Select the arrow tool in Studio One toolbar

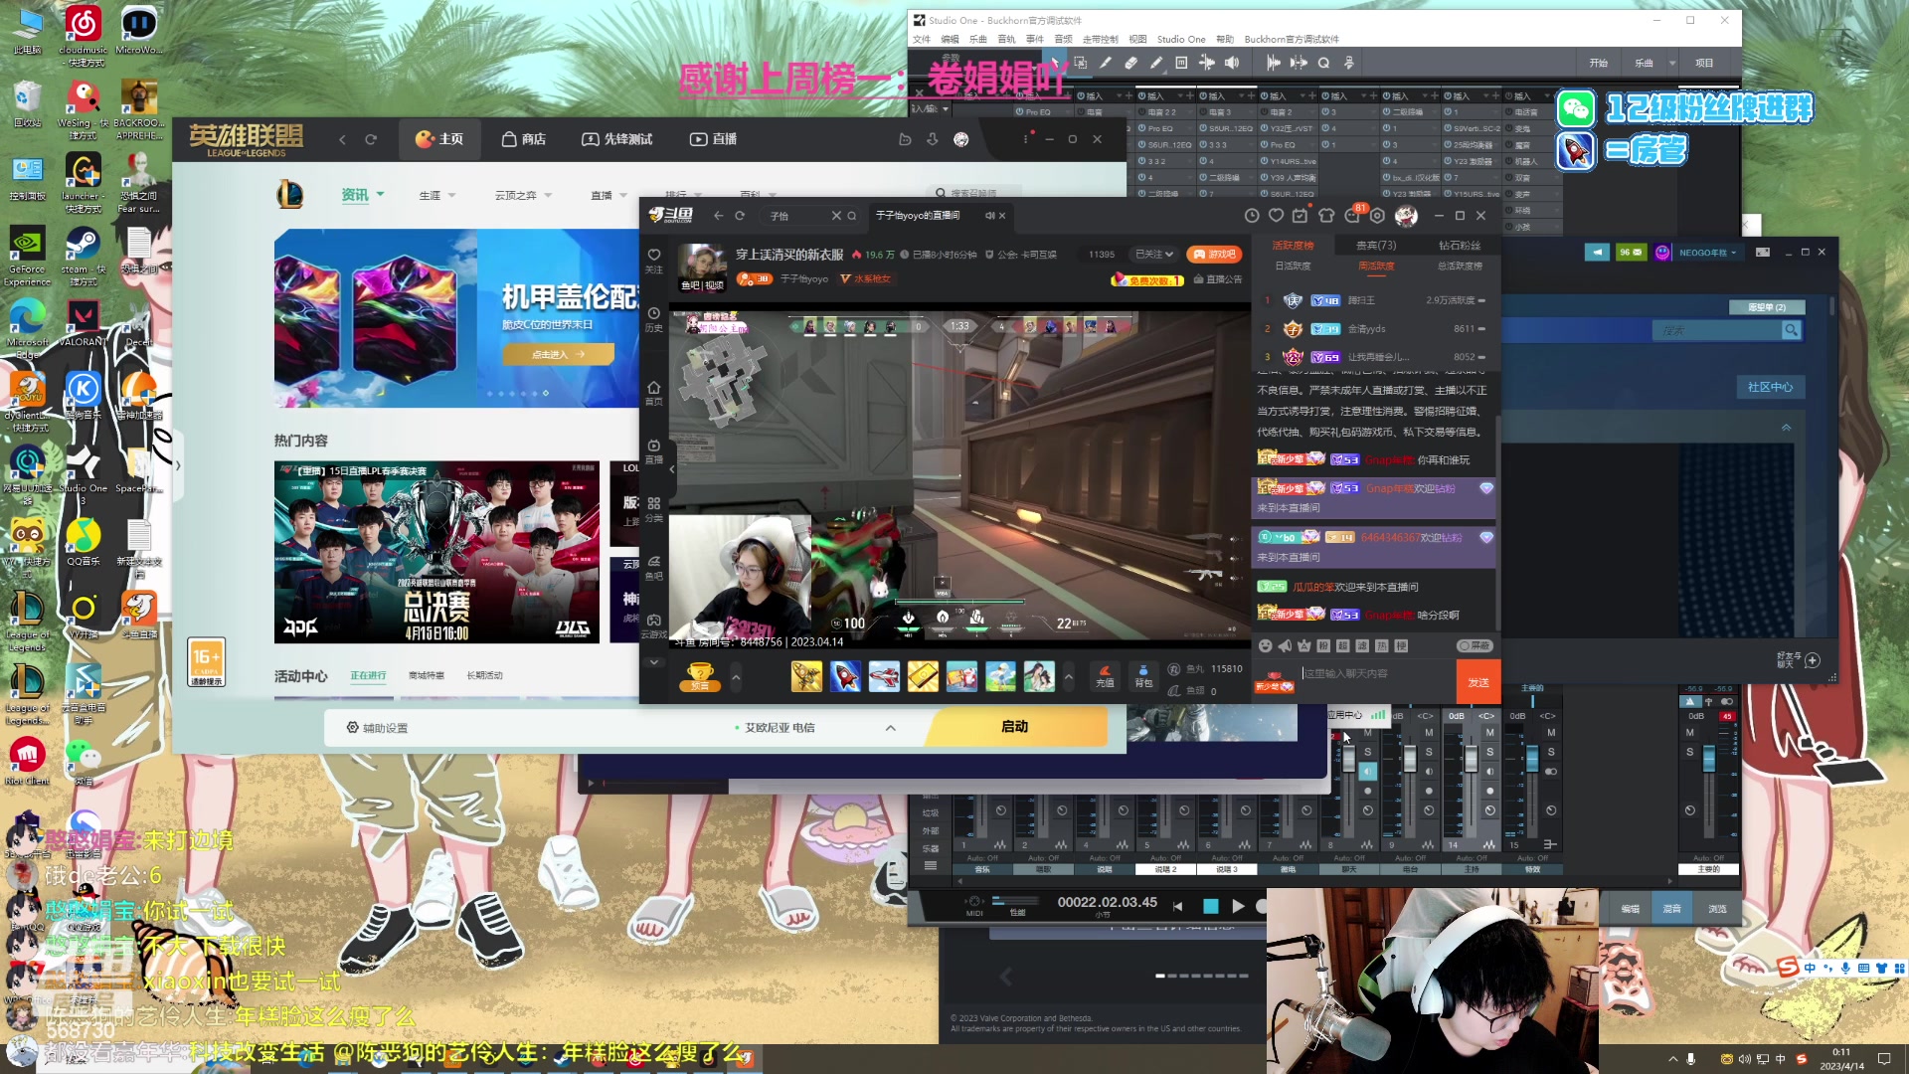tap(1056, 63)
